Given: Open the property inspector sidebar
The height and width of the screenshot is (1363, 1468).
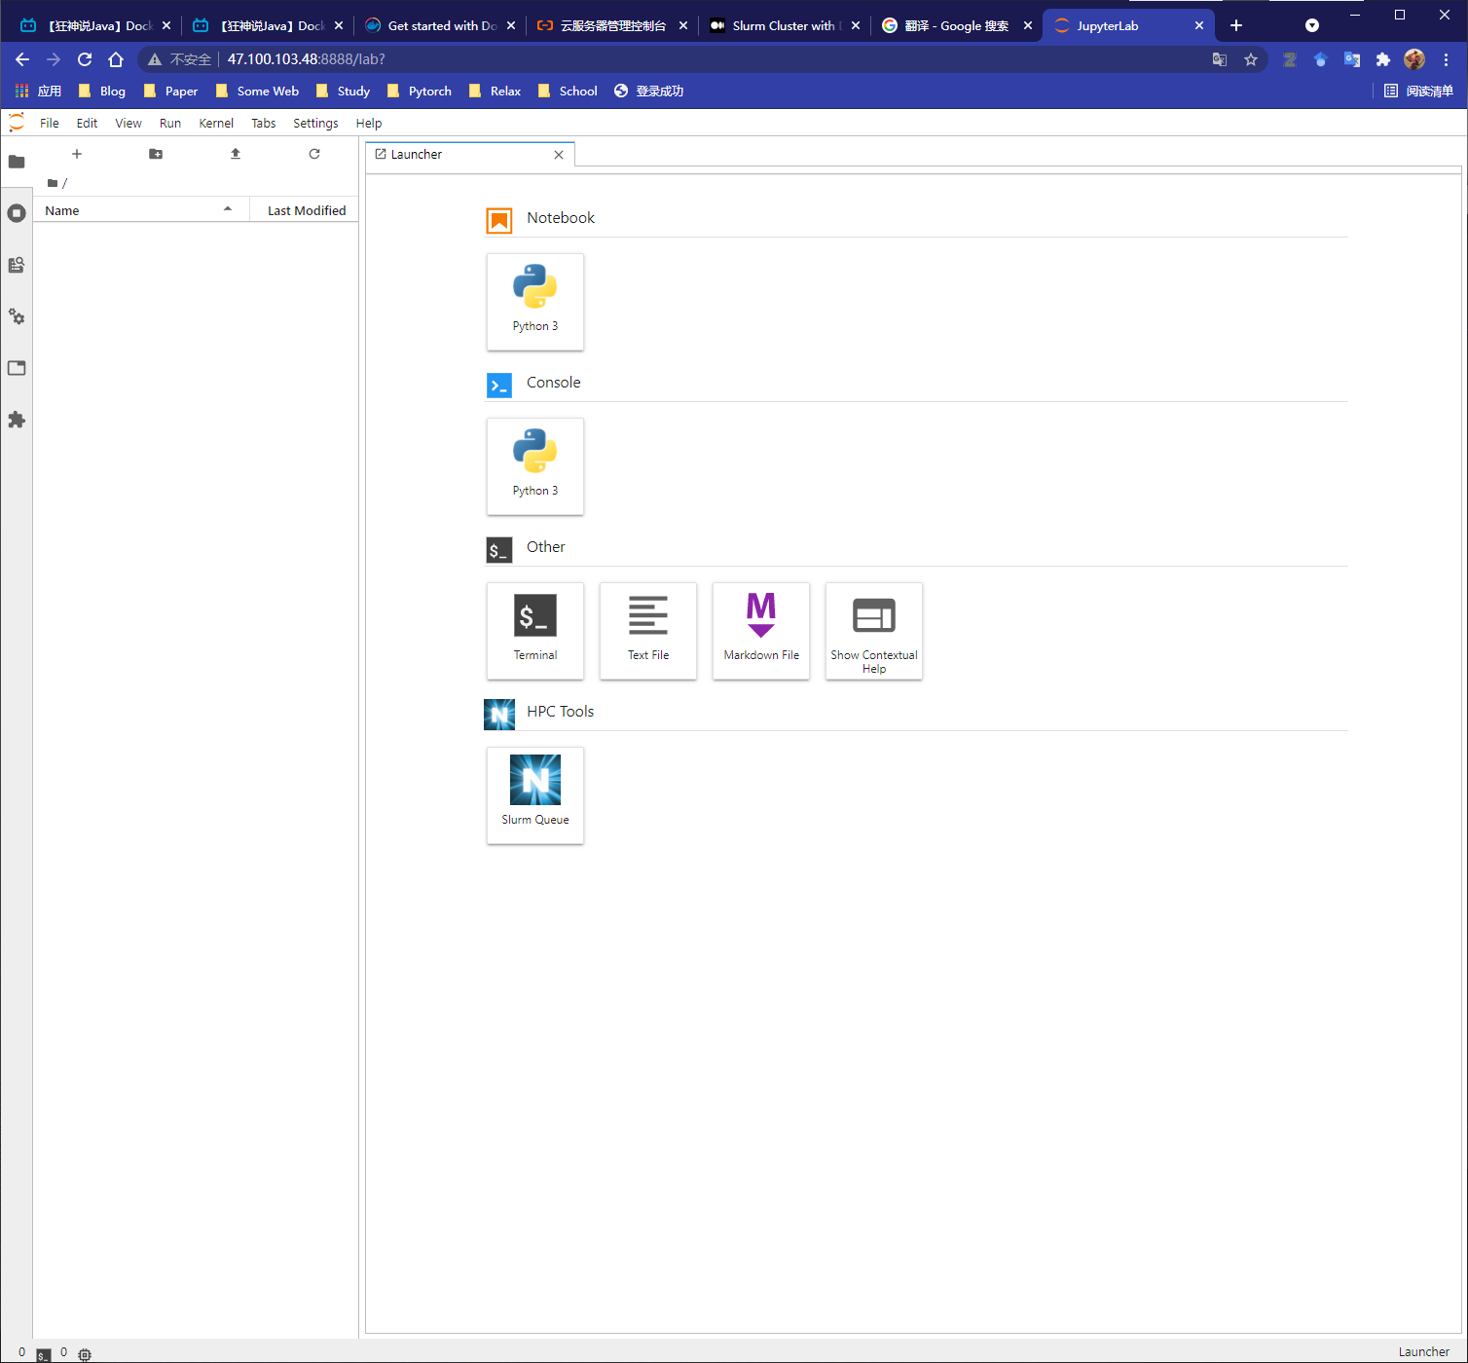Looking at the screenshot, I should coord(17,316).
